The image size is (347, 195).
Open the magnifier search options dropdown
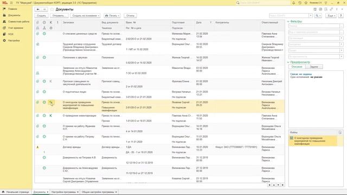[x=318, y=16]
